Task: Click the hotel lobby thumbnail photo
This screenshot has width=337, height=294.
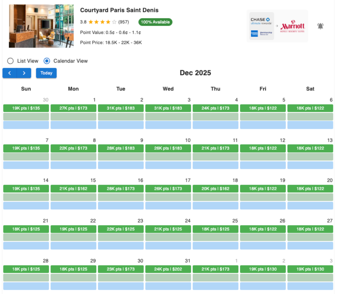Action: tap(41, 26)
